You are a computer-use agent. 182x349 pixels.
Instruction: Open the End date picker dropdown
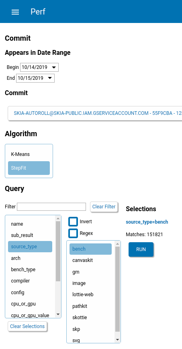[x=50, y=78]
